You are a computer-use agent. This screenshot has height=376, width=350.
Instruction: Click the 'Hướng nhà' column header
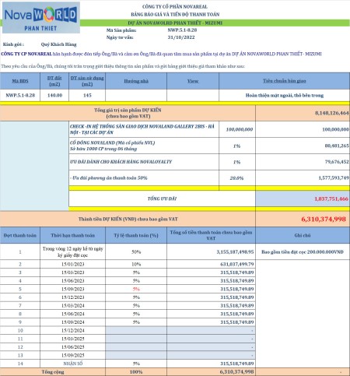pos(136,81)
